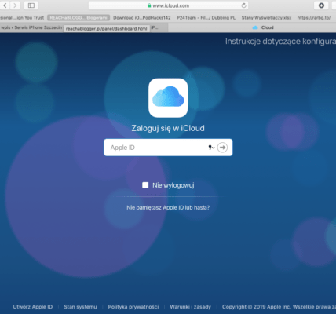This screenshot has height=314, width=336.
Task: Open the 'Download iO...PodHacks142' bookmark
Action: click(x=142, y=18)
